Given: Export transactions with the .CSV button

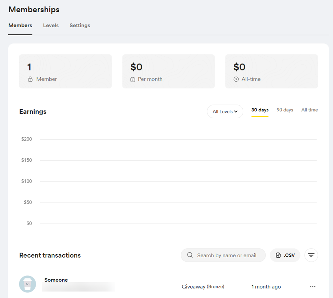Looking at the screenshot, I should [x=285, y=255].
